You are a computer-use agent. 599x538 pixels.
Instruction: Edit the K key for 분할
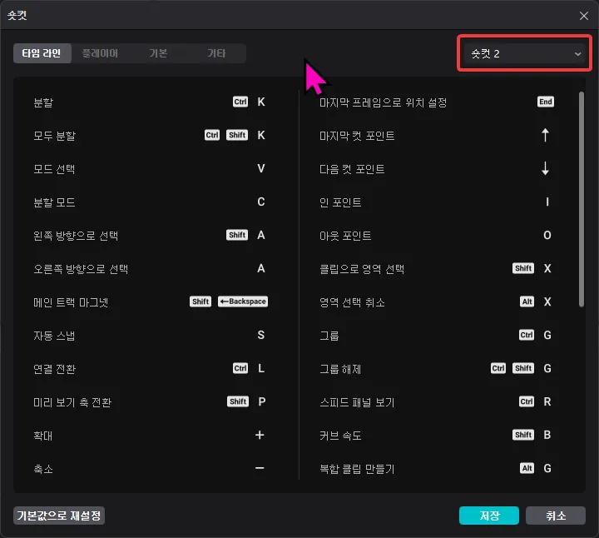(261, 102)
